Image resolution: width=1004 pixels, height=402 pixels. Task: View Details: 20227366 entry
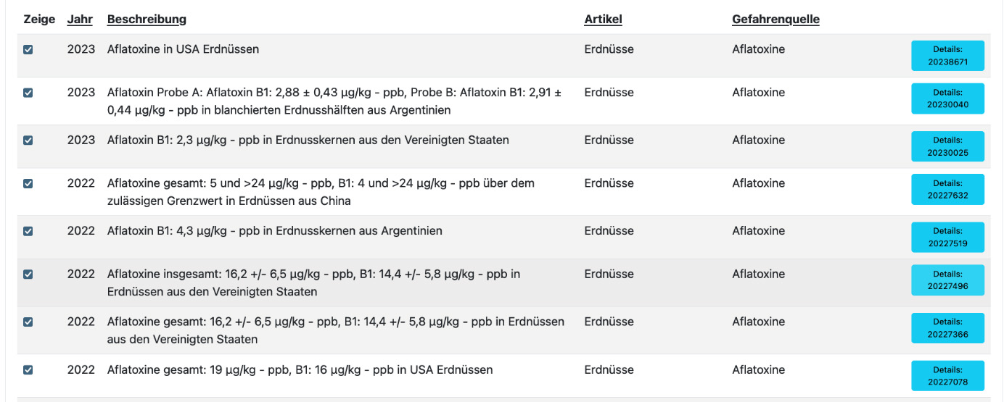(947, 327)
